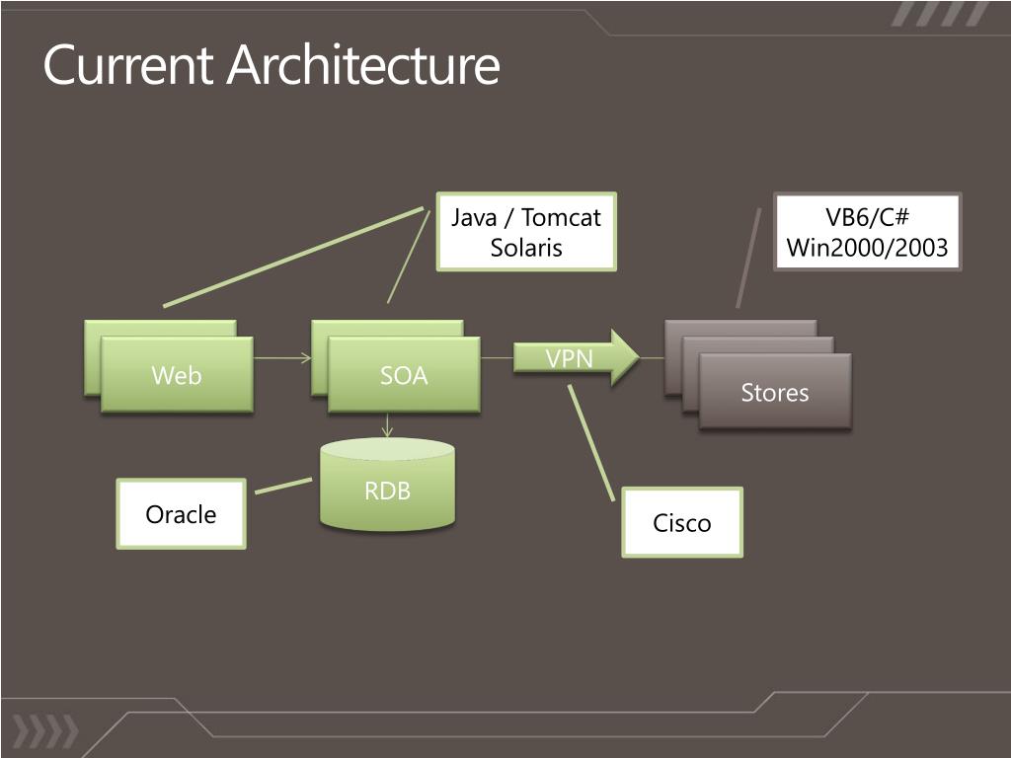Click the Java / Tomcat Solaris callout

526,231
